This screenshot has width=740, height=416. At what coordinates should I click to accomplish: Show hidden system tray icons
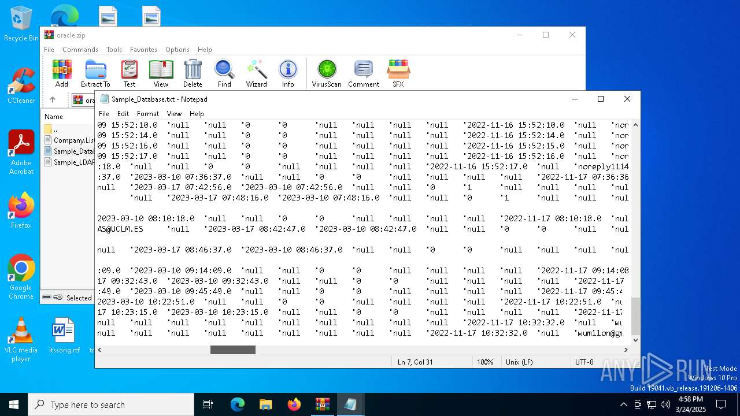click(x=623, y=404)
